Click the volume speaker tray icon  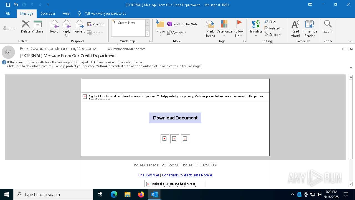click(319, 194)
